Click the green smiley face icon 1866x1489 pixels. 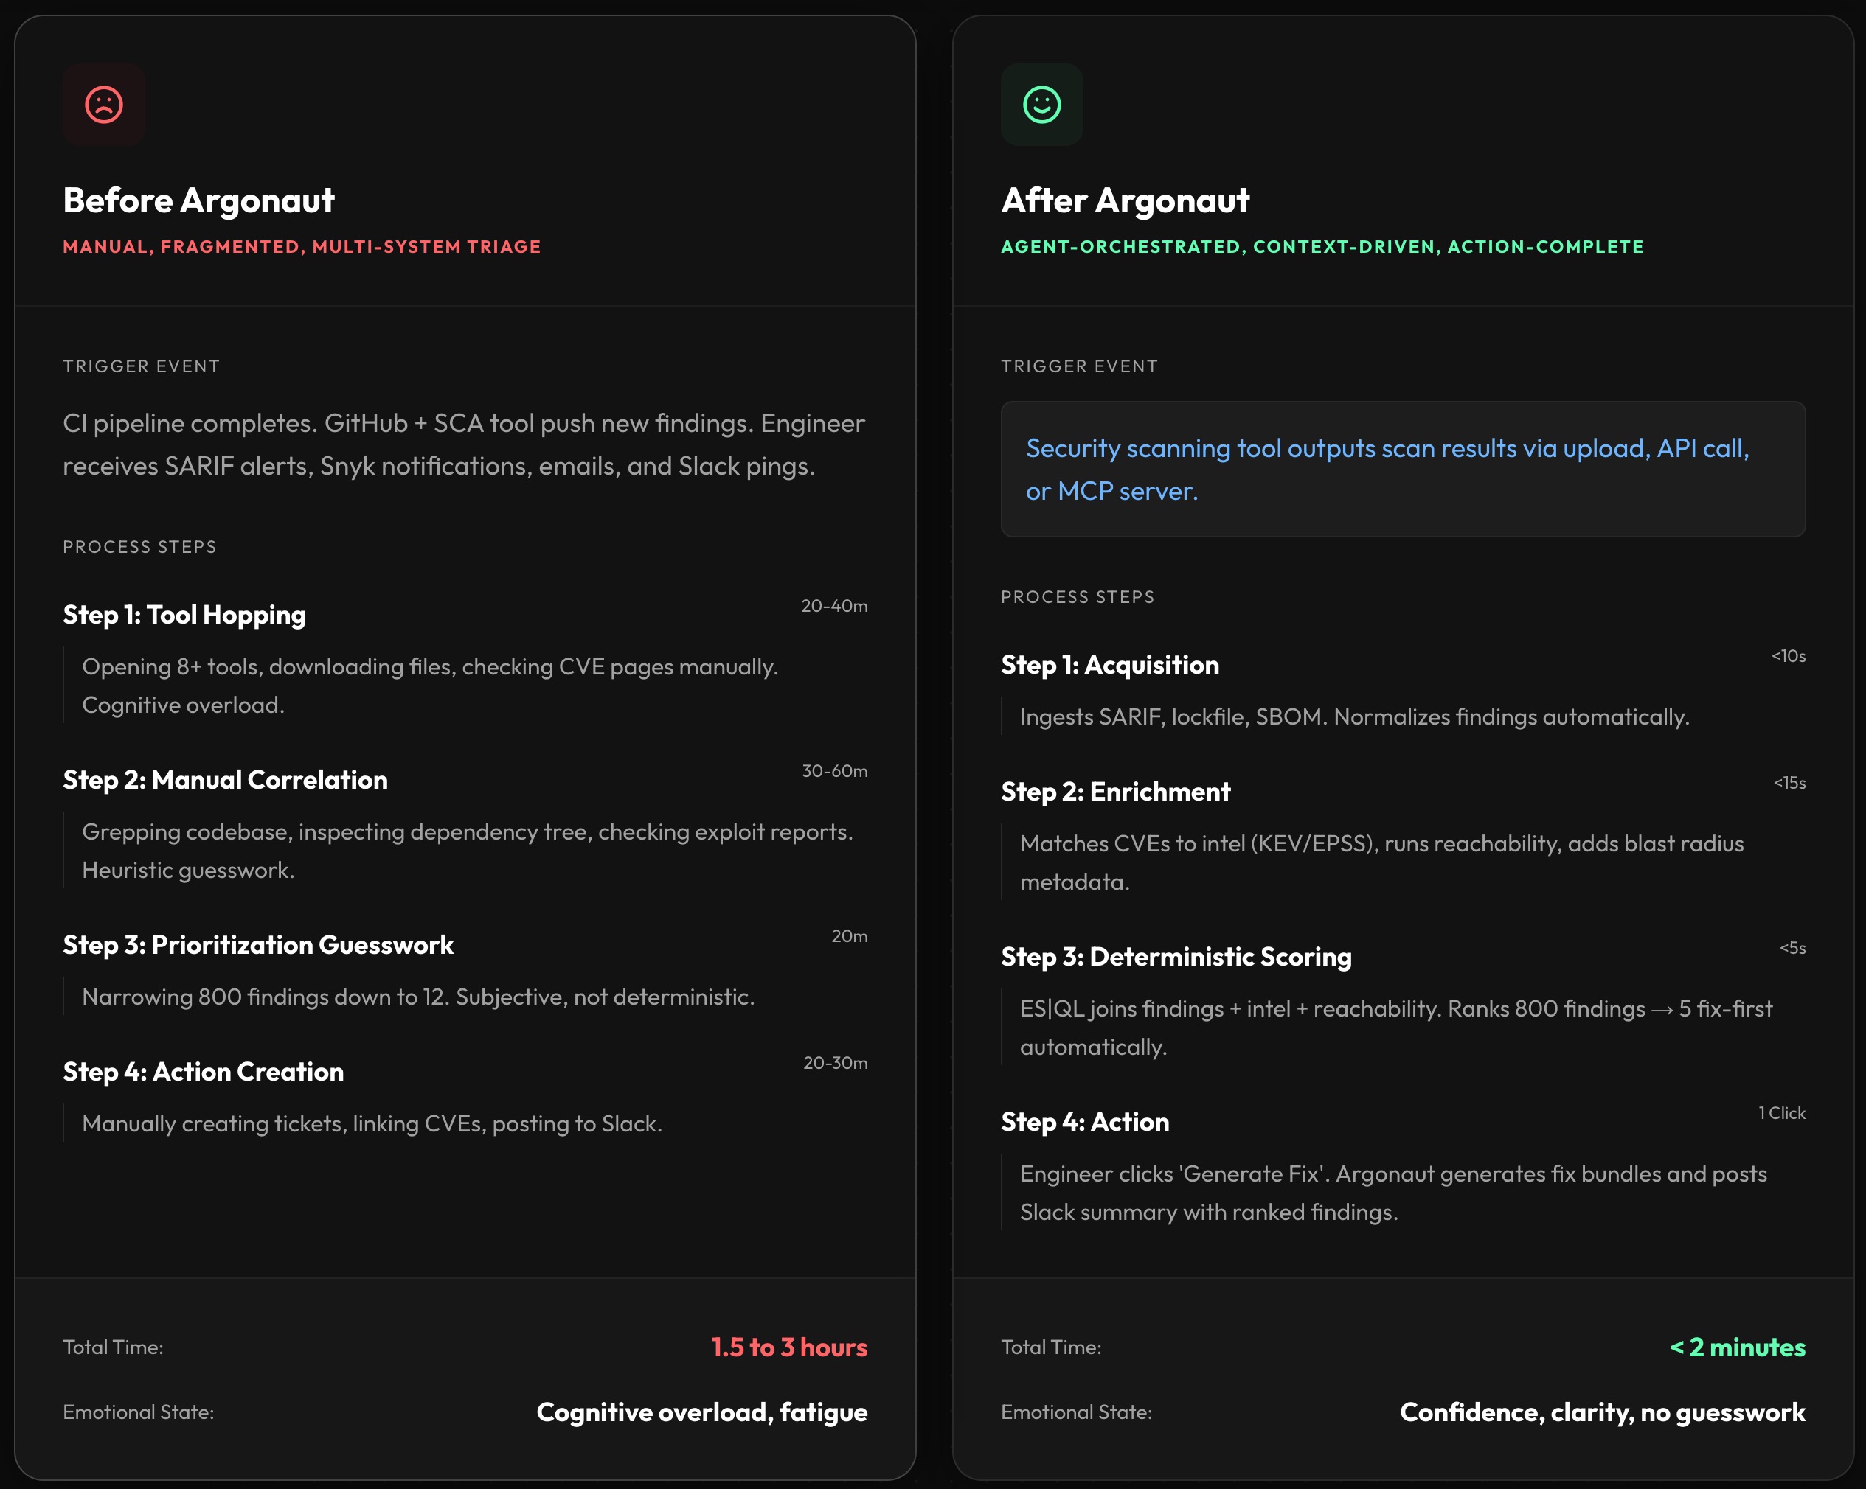(1041, 105)
